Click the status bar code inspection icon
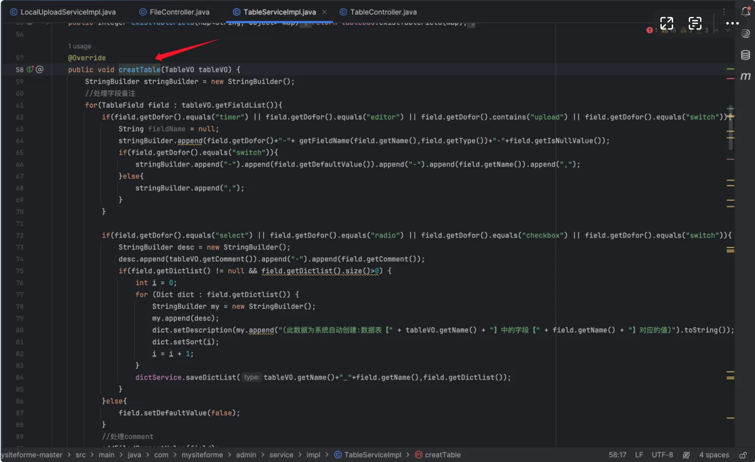 pyautogui.click(x=686, y=455)
